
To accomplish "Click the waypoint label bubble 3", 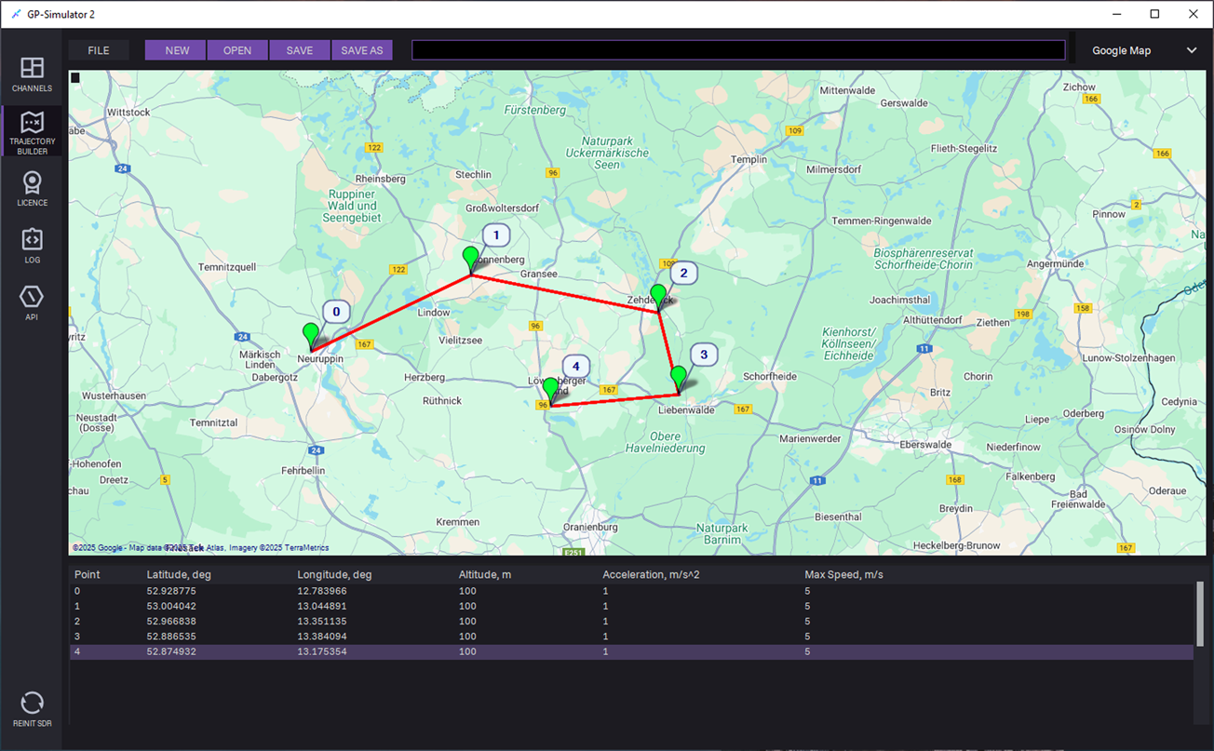I will click(704, 355).
